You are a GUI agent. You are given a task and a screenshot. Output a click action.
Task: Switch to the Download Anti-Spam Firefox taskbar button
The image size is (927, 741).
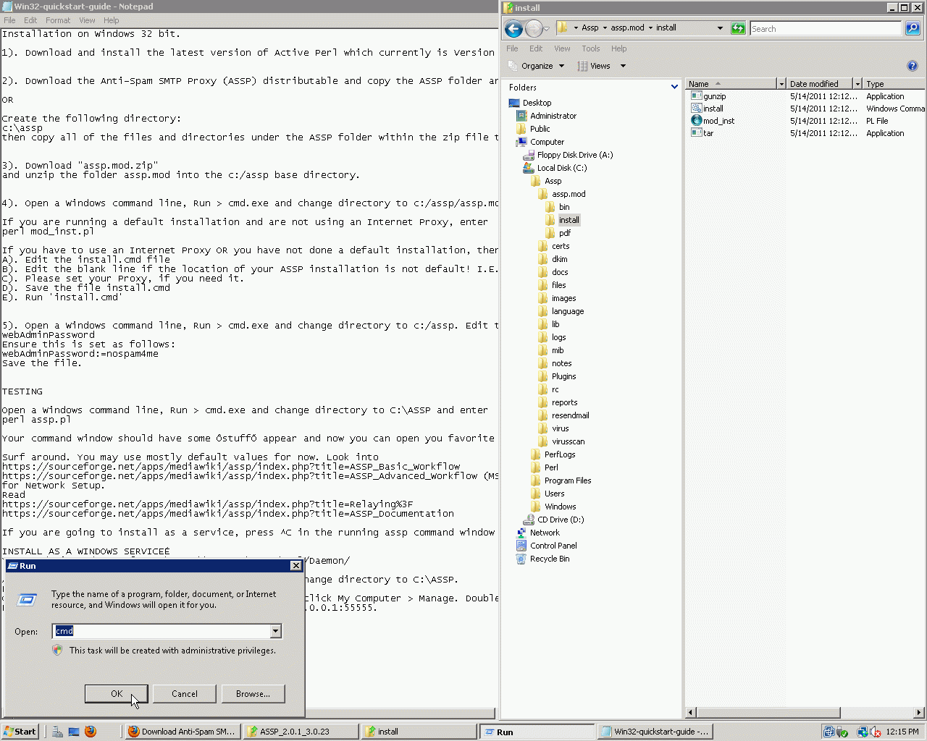[x=182, y=732]
